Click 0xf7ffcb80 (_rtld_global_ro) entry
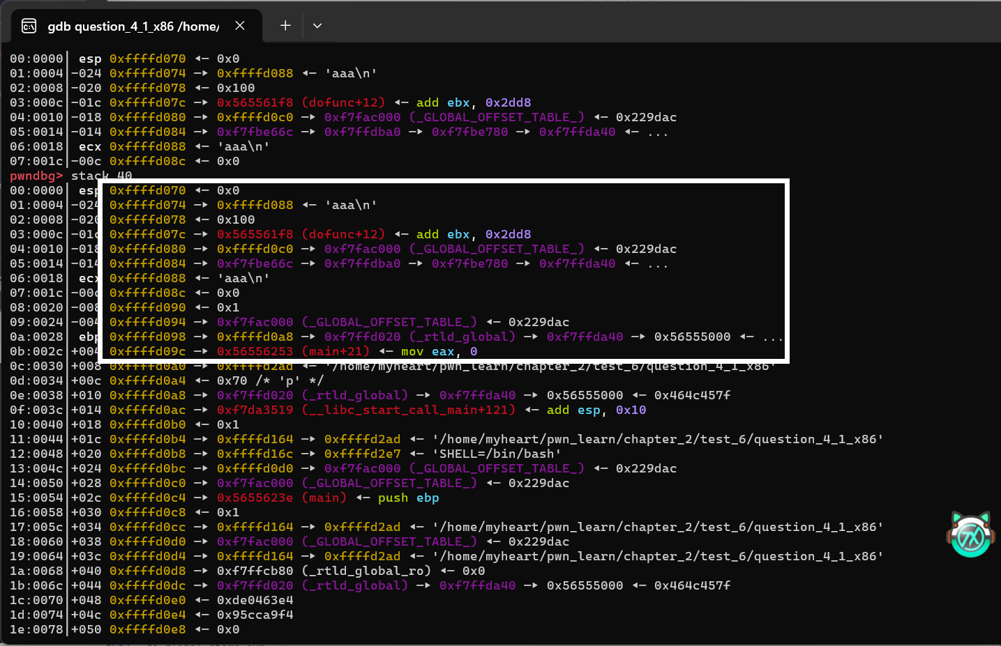The height and width of the screenshot is (646, 1001). pos(324,571)
